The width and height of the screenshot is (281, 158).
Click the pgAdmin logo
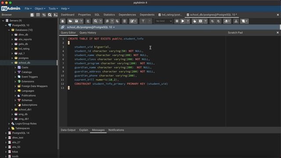coord(11,8)
